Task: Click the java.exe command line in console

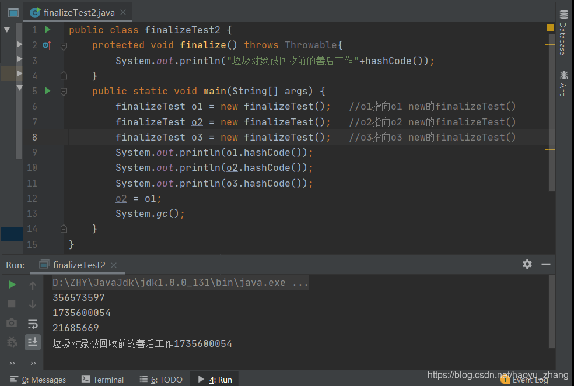Action: [x=180, y=282]
